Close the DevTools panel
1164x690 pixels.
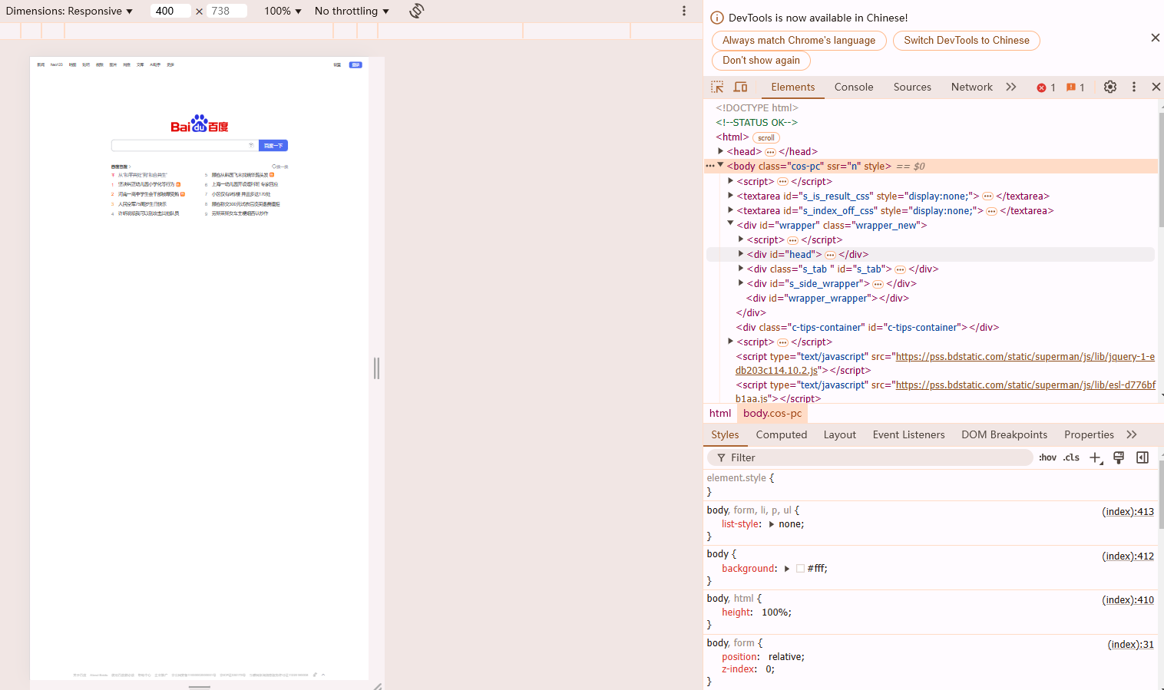(1156, 87)
